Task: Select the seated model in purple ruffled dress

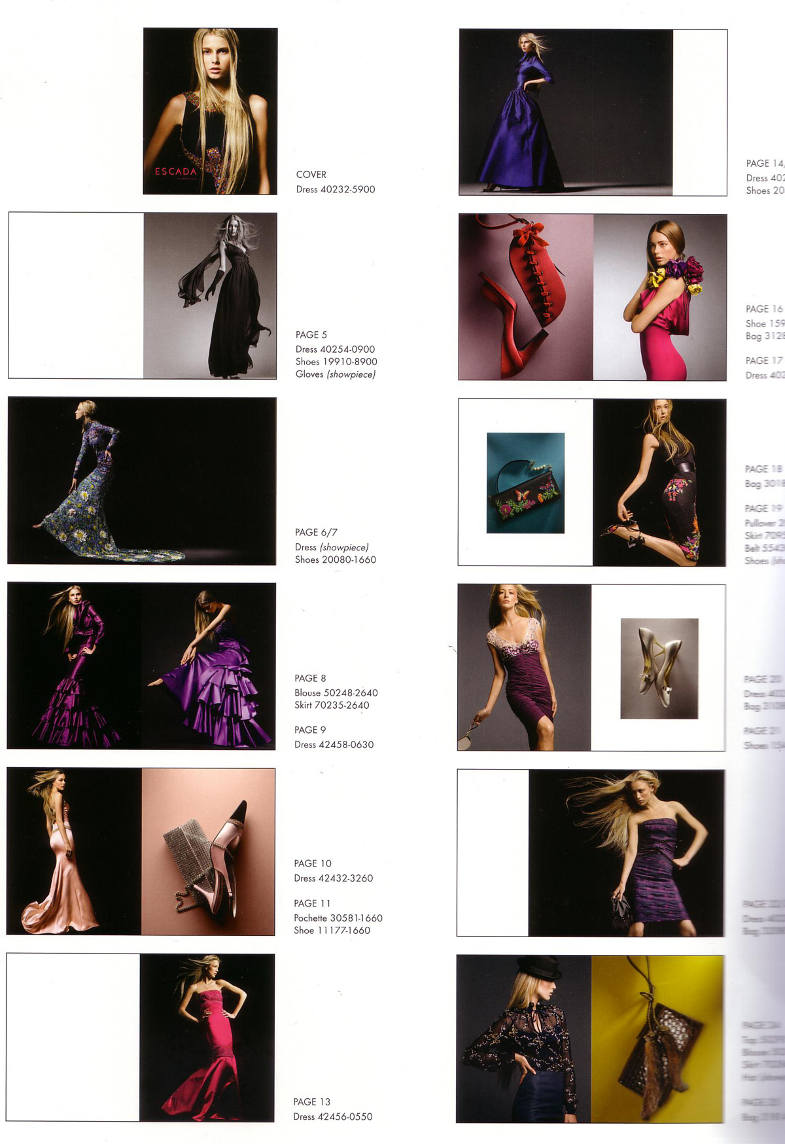Action: coord(209,666)
